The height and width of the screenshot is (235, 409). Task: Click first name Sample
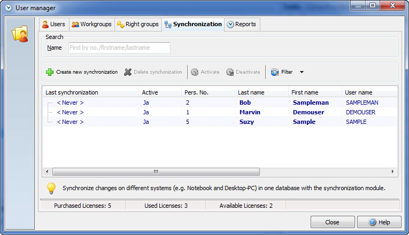pos(304,122)
